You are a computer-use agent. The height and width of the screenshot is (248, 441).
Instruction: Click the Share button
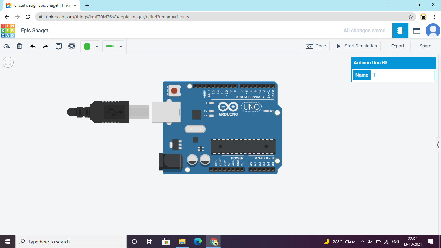426,46
